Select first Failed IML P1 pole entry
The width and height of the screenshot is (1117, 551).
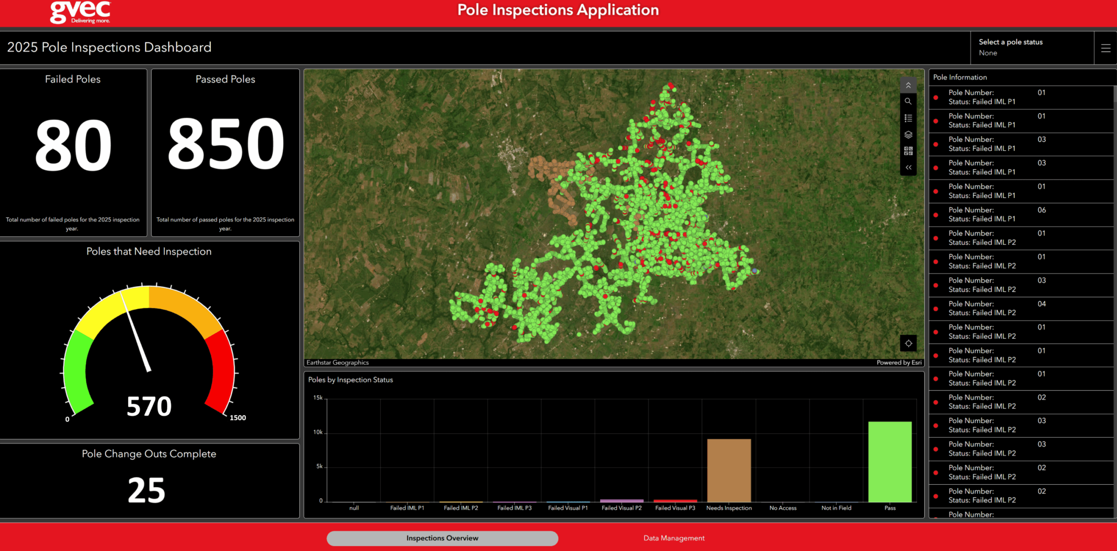pos(1021,97)
